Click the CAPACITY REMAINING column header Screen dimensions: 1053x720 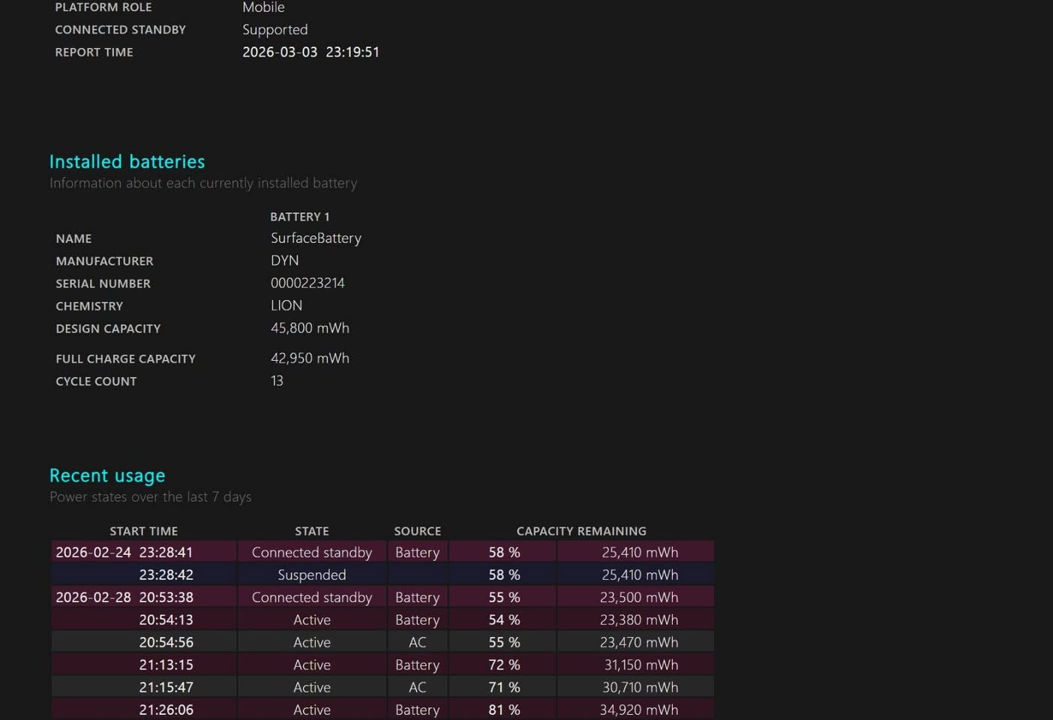[x=581, y=531]
